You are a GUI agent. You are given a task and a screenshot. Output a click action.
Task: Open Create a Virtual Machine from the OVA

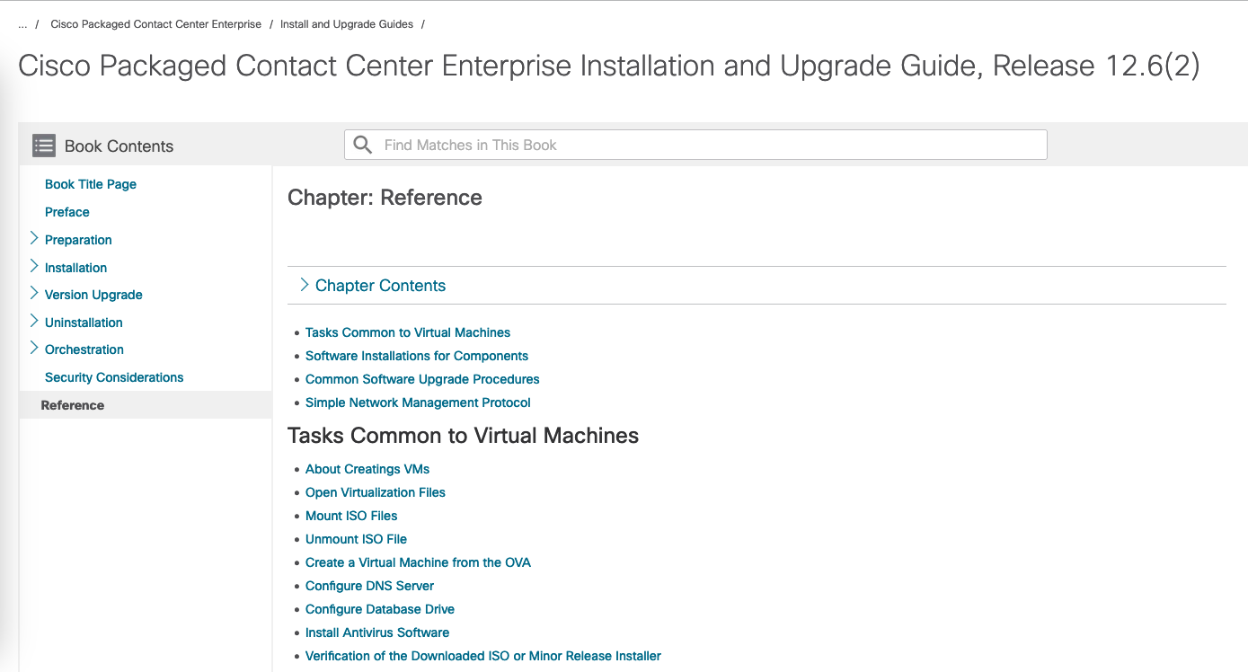coord(418,562)
